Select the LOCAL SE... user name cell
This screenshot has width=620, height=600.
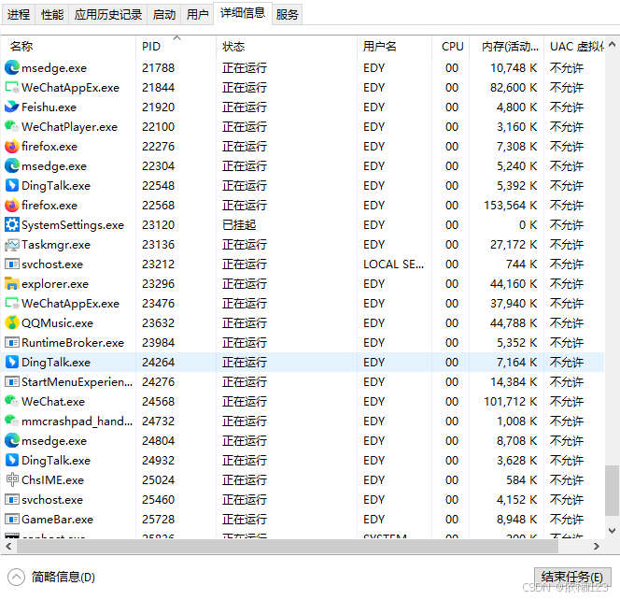[x=393, y=264]
